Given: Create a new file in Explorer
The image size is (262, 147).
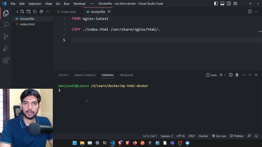Looking at the screenshot, I should point(22,11).
